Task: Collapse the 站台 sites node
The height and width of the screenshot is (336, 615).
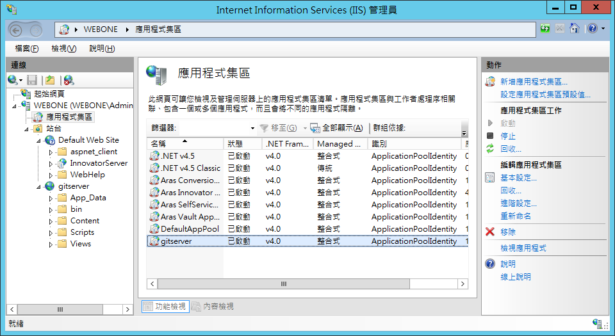Action: click(26, 129)
